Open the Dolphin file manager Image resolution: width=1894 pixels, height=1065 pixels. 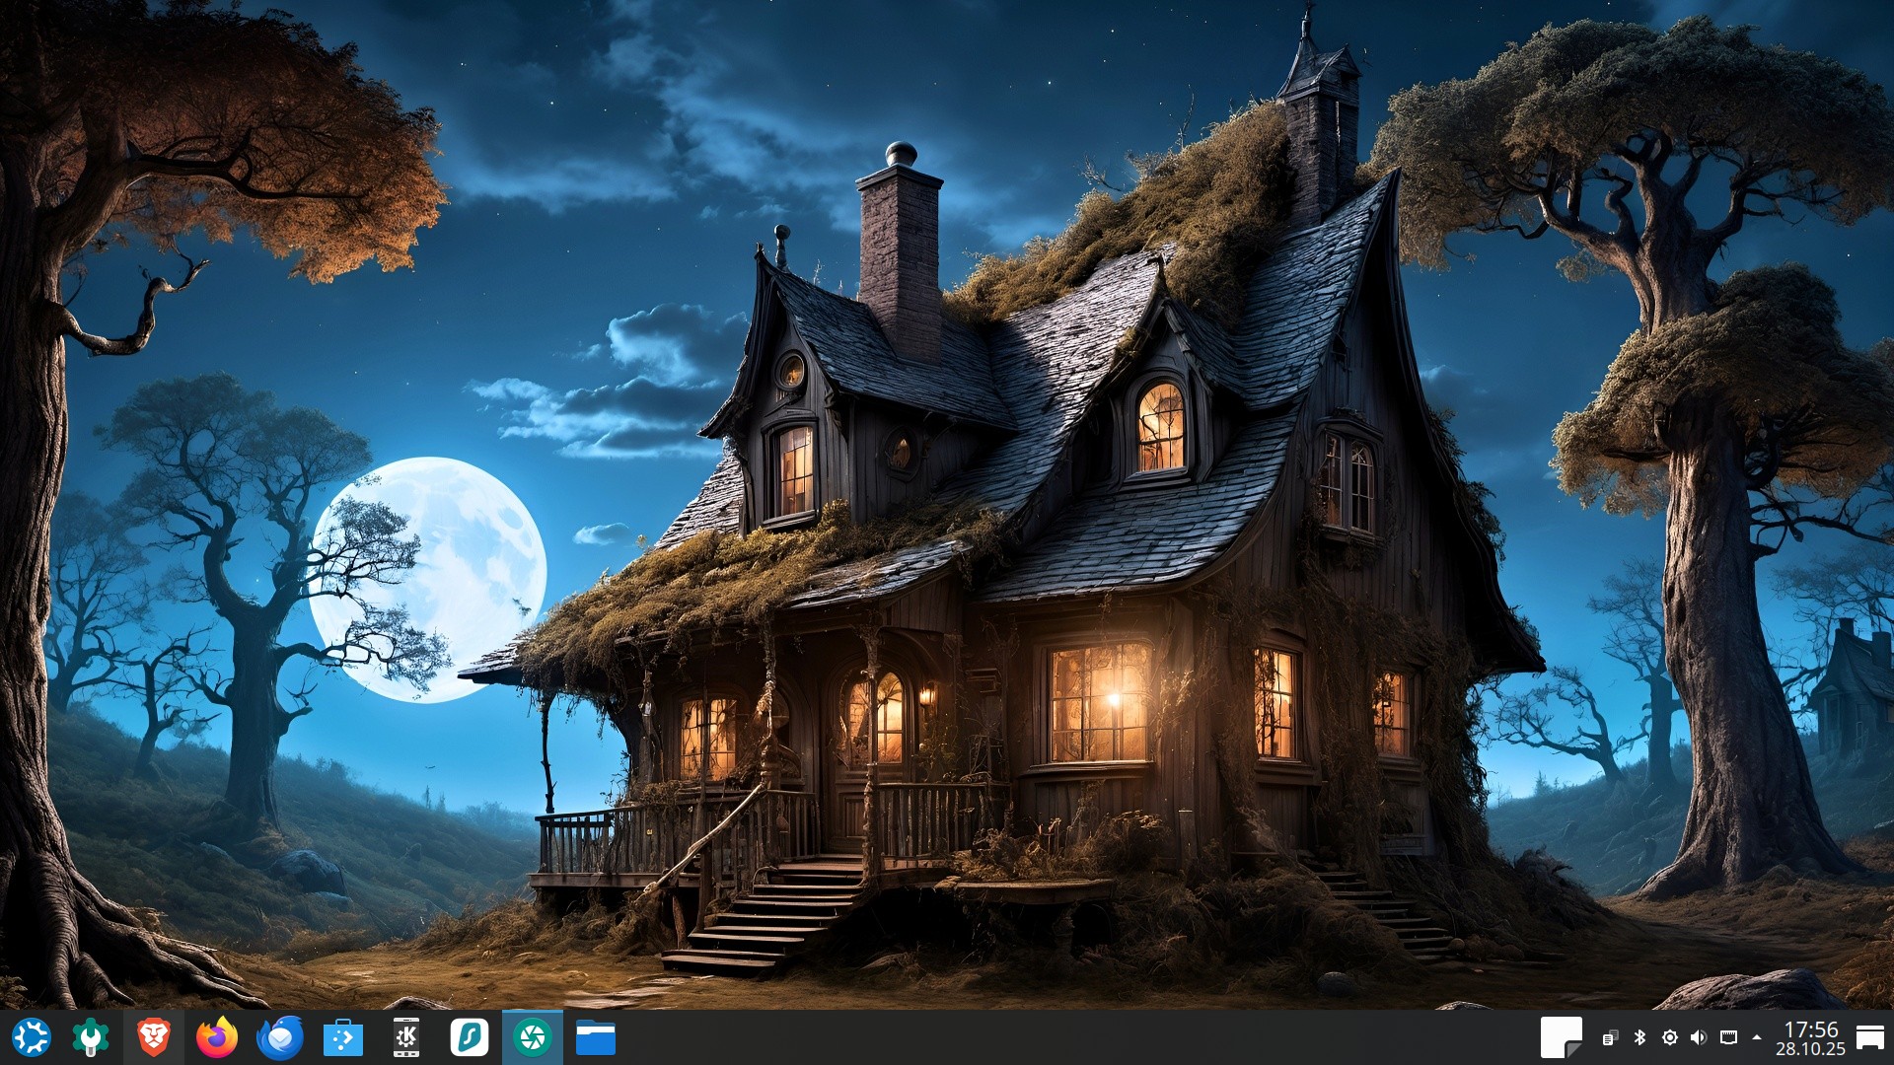[x=596, y=1037]
